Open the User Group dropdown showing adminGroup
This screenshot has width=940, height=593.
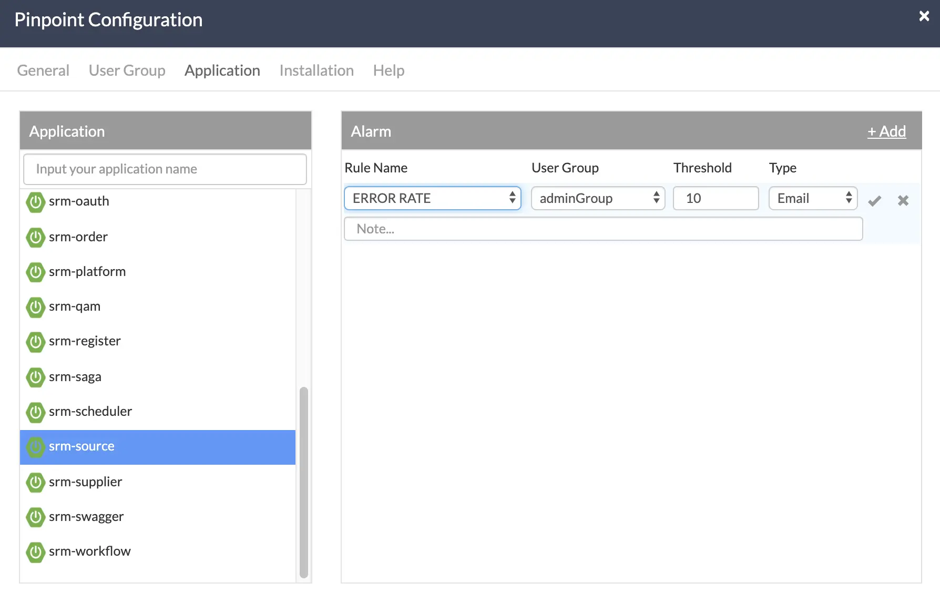[x=598, y=198]
